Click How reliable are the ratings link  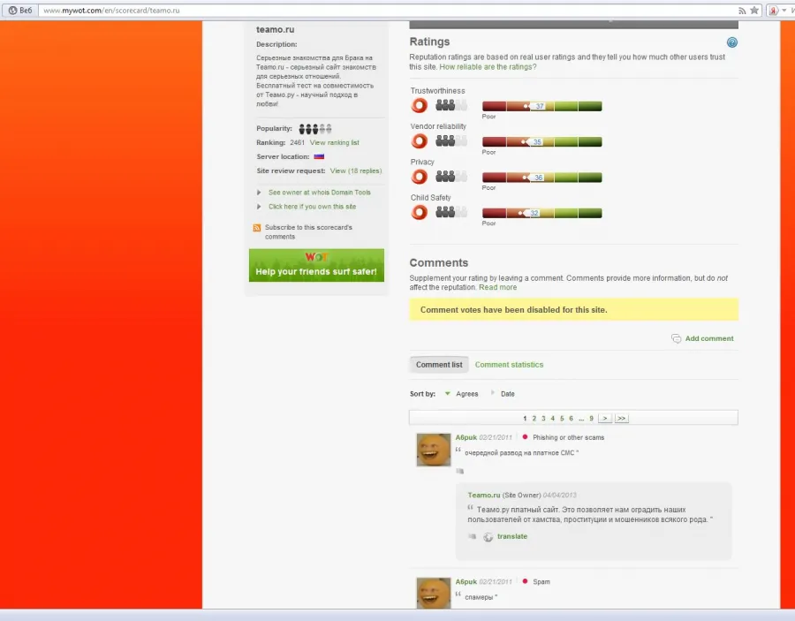tap(488, 67)
